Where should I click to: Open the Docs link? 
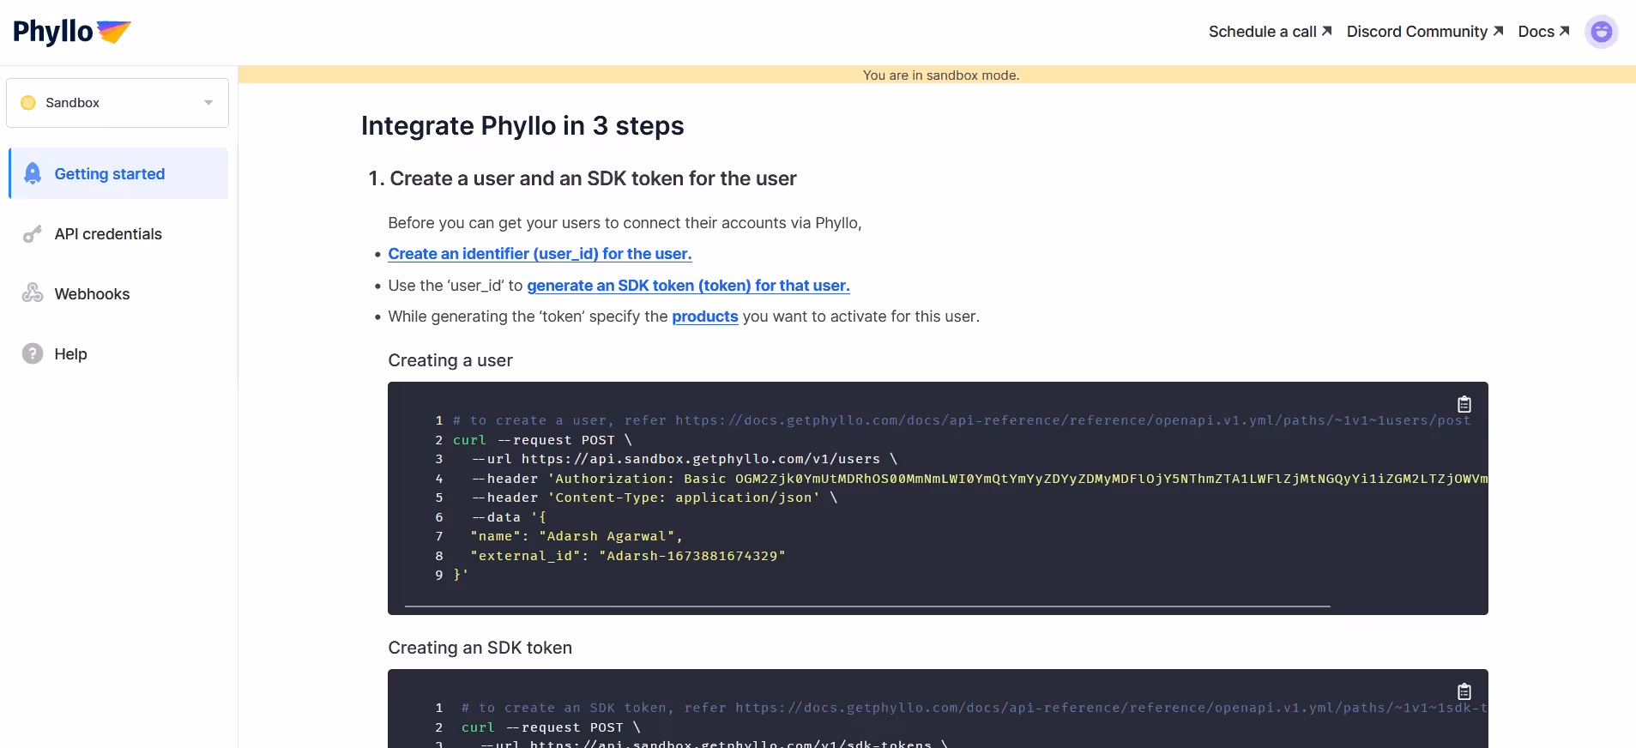[x=1543, y=32]
